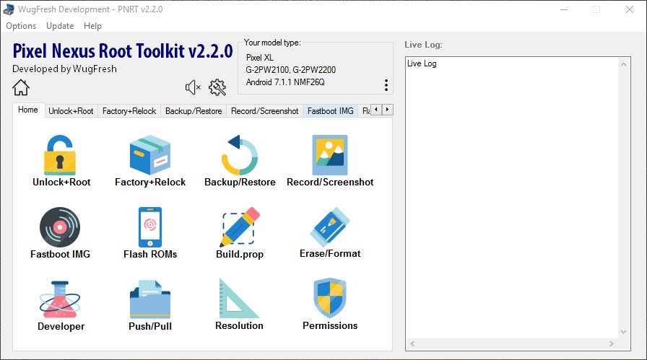
Task: Open the Record/Screenshot picture icon
Action: [330, 155]
